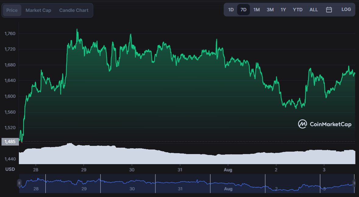Select the 1M time range
The image size is (359, 197).
click(256, 10)
